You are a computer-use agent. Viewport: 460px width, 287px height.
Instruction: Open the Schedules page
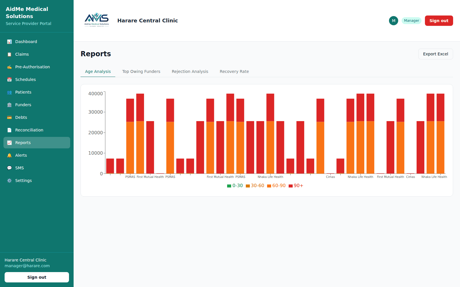point(37,79)
